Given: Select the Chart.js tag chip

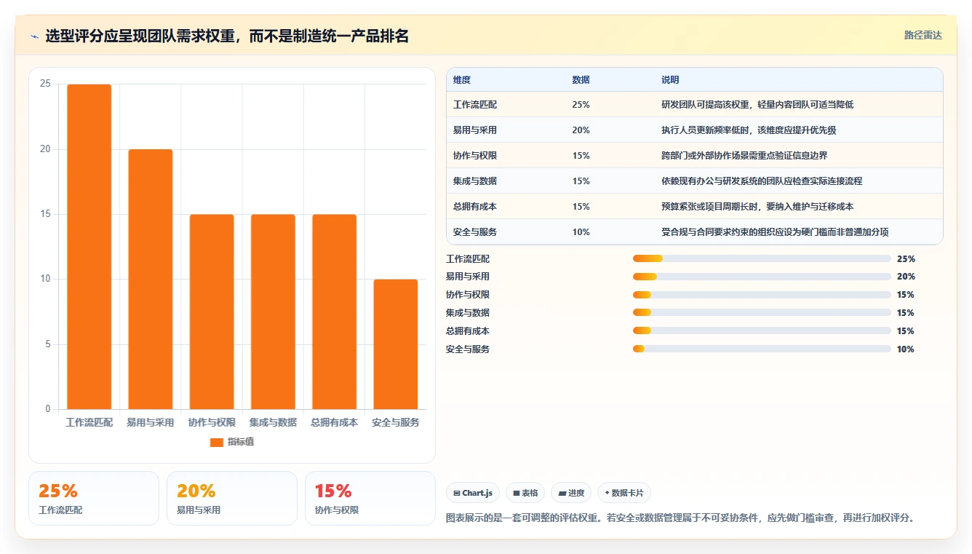Looking at the screenshot, I should pyautogui.click(x=473, y=493).
